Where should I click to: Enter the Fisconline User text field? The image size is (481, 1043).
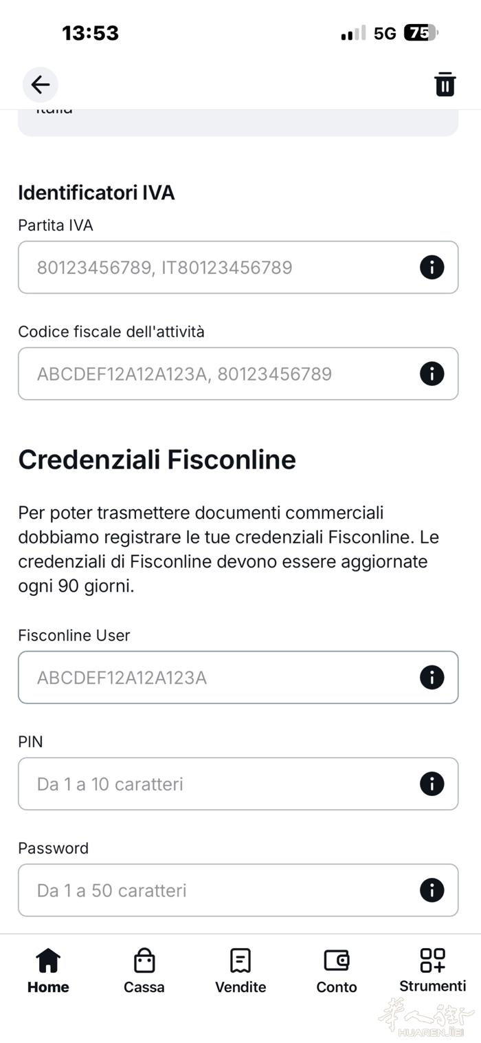[x=220, y=678]
